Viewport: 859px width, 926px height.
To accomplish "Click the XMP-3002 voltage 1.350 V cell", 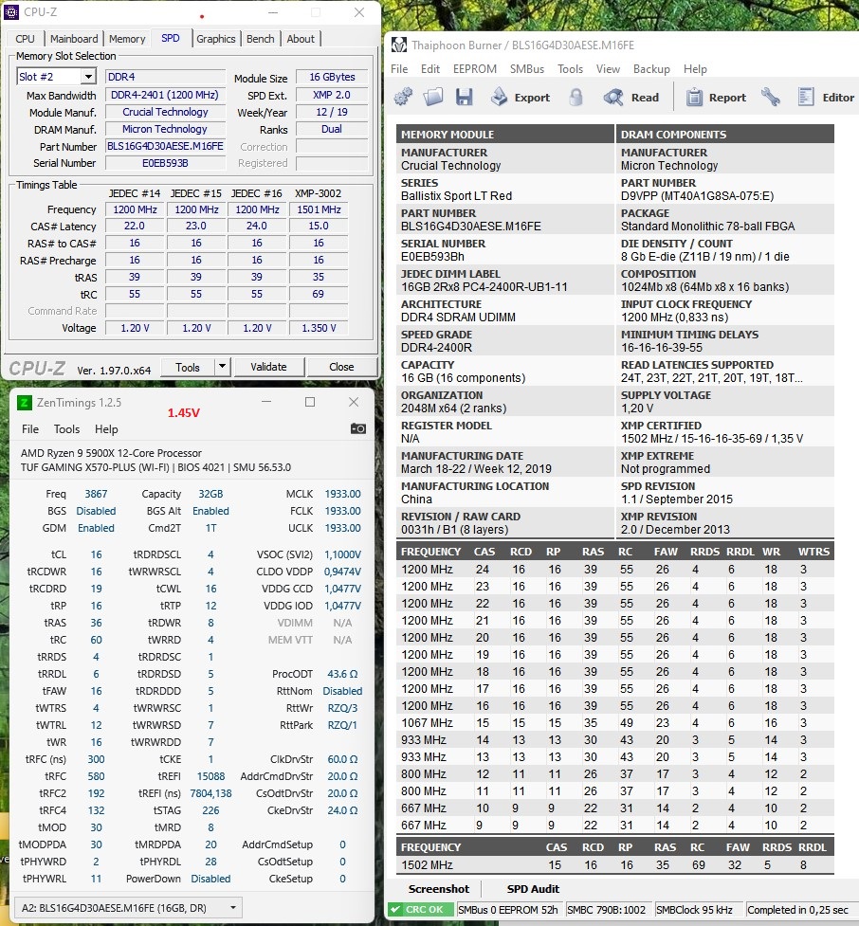I will tap(319, 328).
